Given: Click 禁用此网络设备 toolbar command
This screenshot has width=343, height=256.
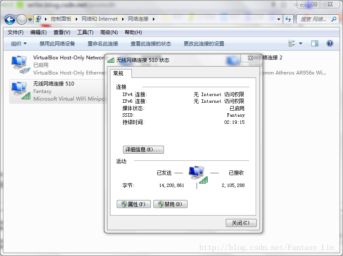Looking at the screenshot, I should pos(57,43).
